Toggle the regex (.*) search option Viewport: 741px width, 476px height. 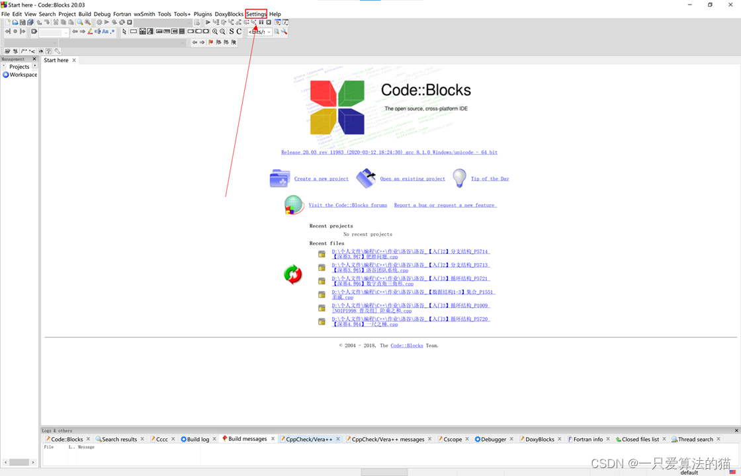pyautogui.click(x=112, y=32)
